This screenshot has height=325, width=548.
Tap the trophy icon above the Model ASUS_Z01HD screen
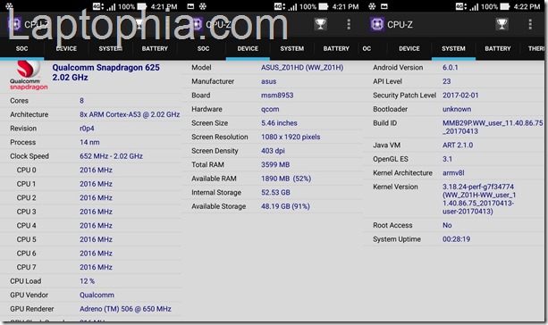click(320, 24)
